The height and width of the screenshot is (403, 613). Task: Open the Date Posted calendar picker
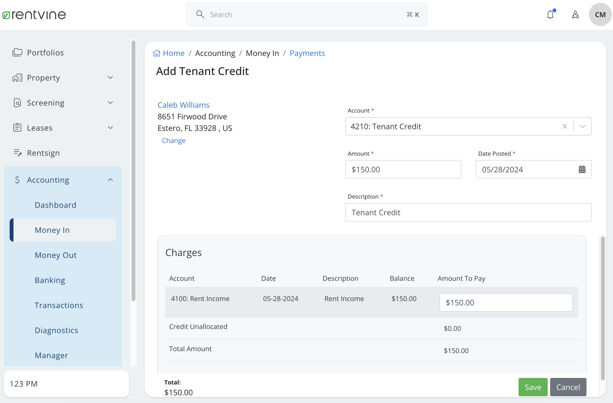point(582,169)
